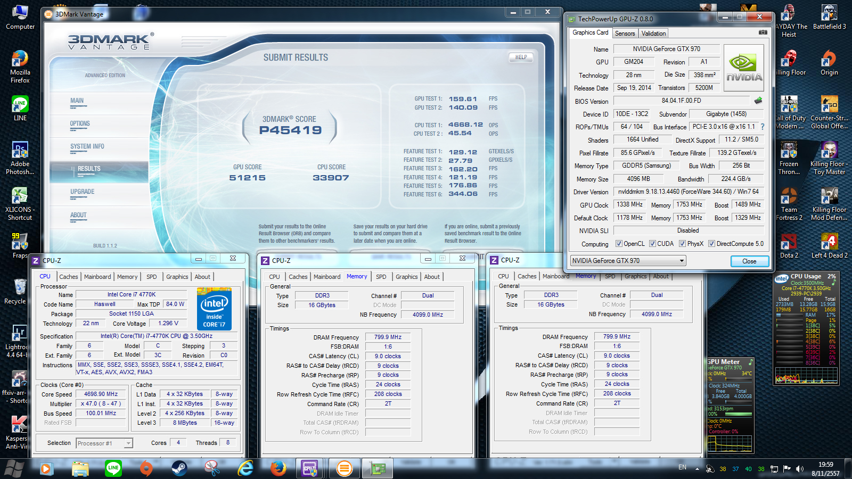The height and width of the screenshot is (479, 852).
Task: Select SYSTEM INFO in 3DMark sidebar
Action: pyautogui.click(x=87, y=146)
